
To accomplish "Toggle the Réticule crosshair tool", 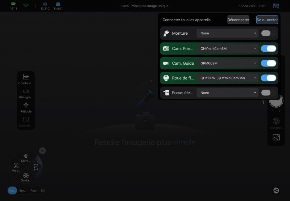I will tap(26, 107).
